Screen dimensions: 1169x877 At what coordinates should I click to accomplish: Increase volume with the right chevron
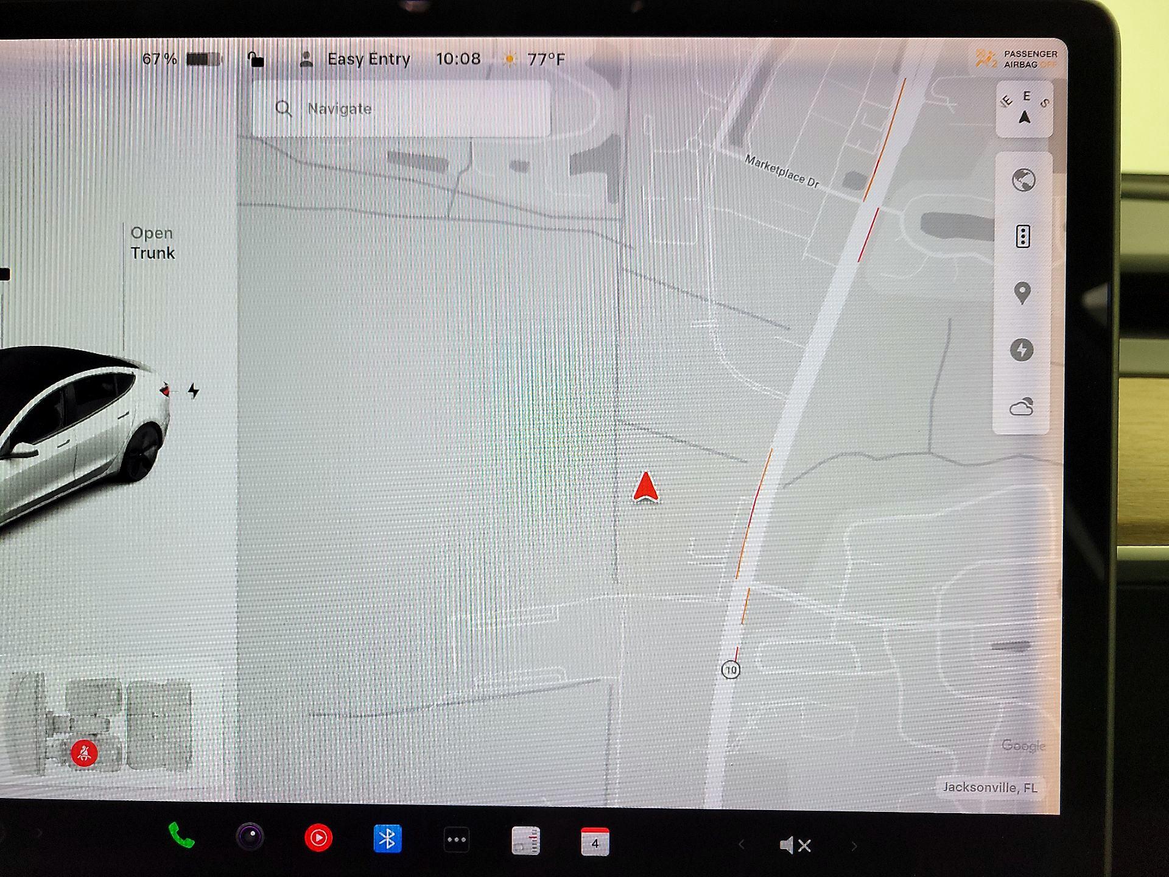(854, 846)
